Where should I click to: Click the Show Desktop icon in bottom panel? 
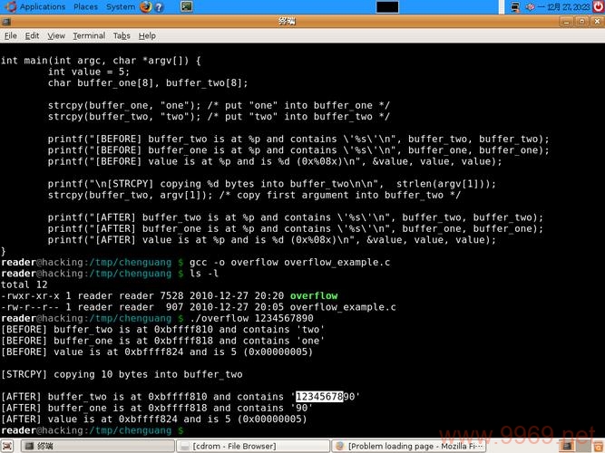click(x=7, y=446)
